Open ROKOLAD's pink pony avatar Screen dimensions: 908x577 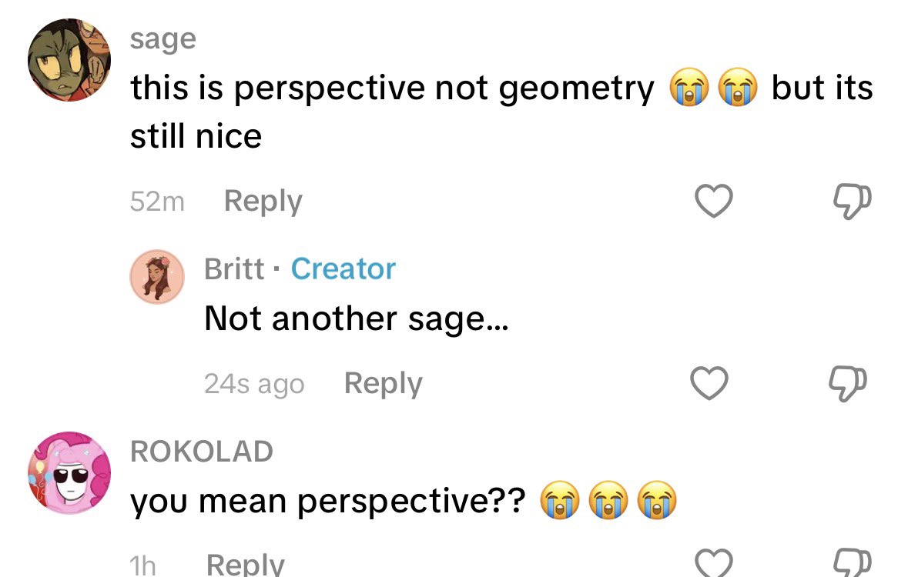[69, 473]
